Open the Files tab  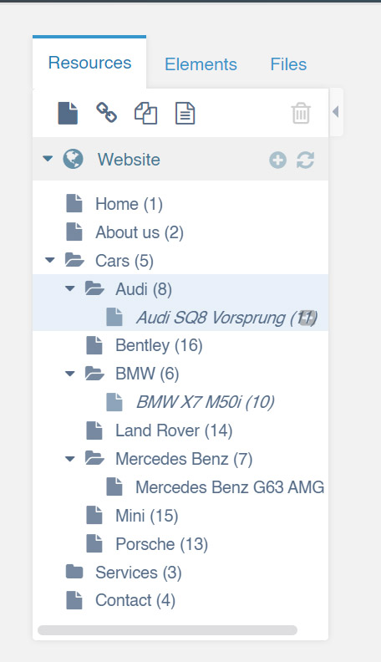click(288, 64)
